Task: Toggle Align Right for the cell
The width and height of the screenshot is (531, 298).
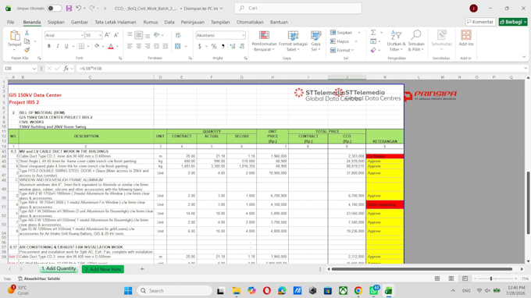Action: pyautogui.click(x=148, y=46)
